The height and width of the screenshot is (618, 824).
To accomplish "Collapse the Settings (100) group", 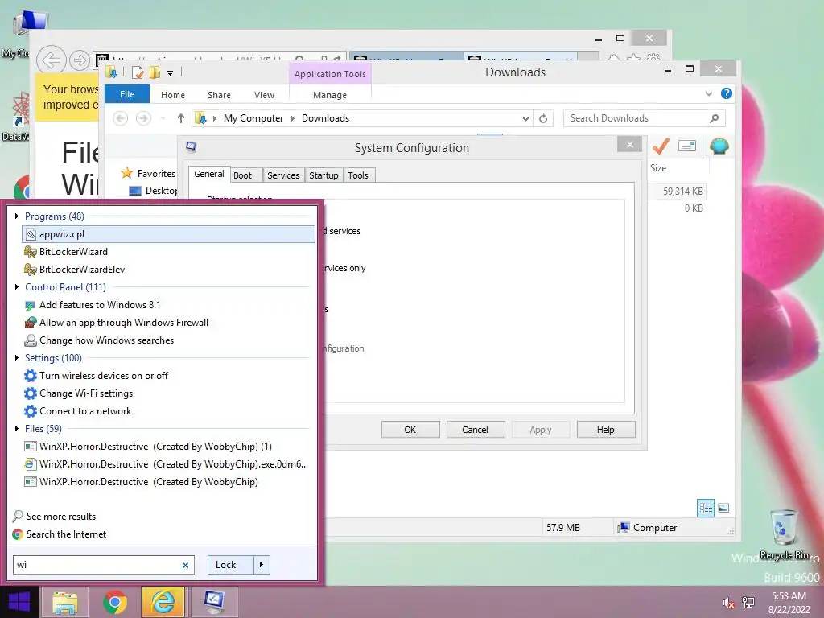I will [x=17, y=358].
